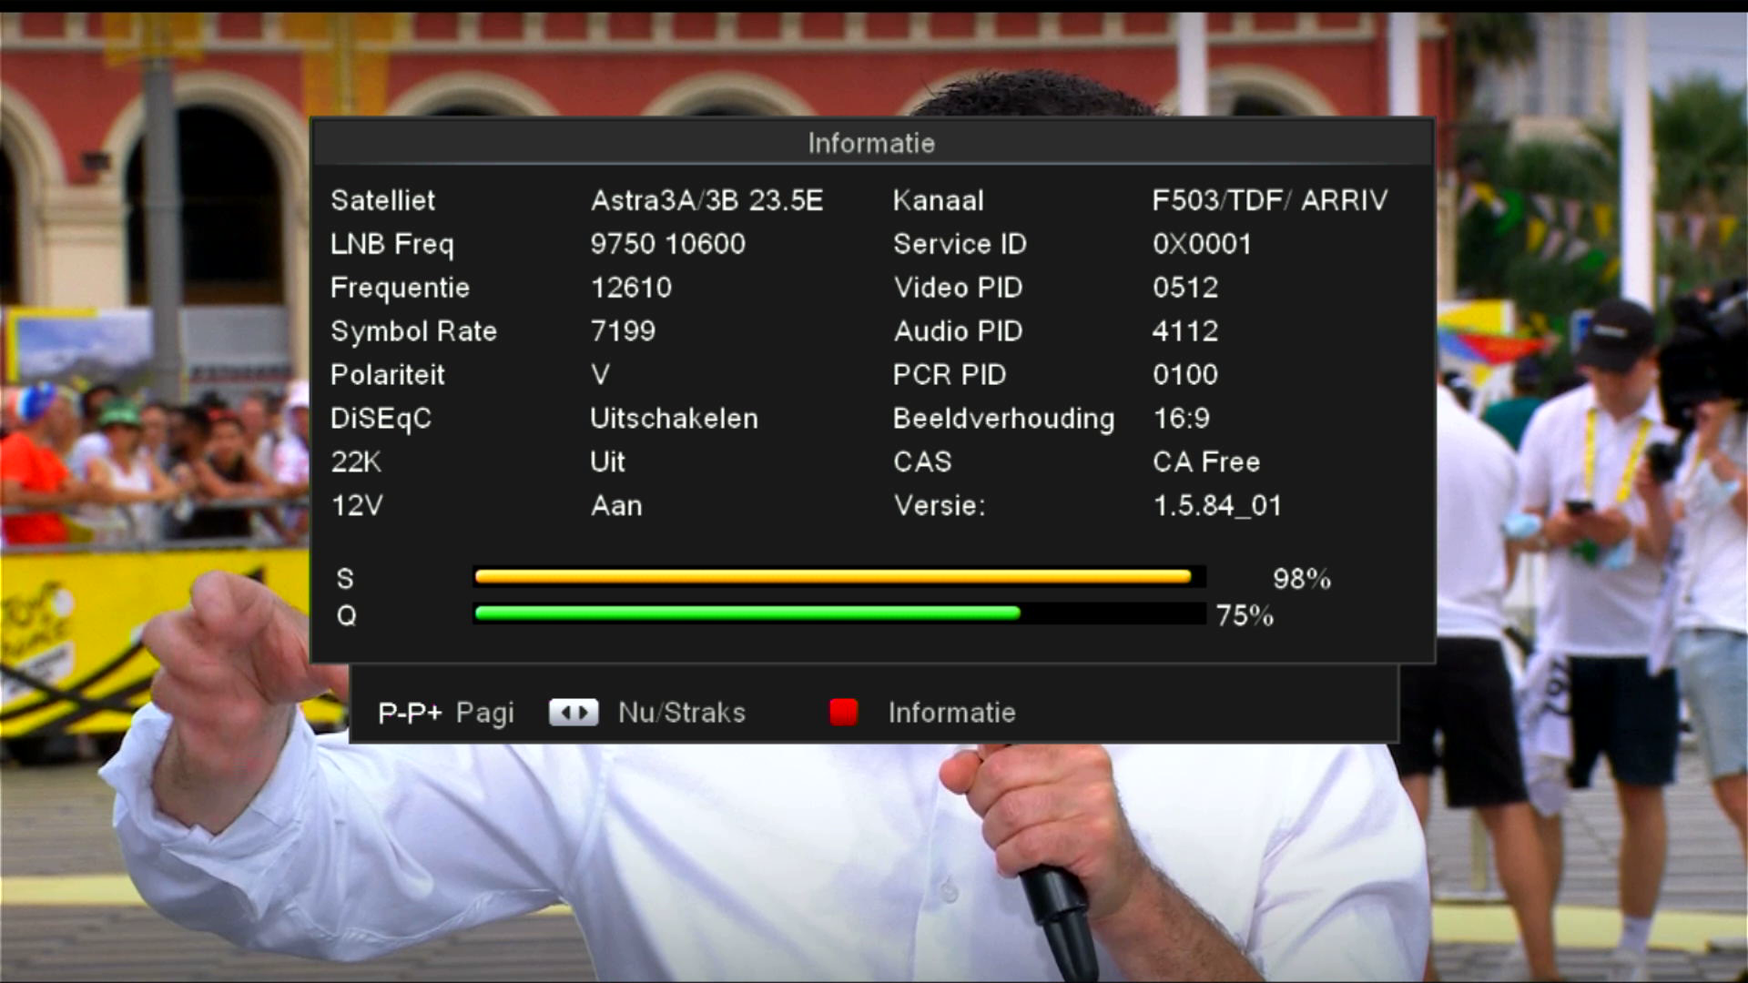Select the P-P+ Pagi hint
This screenshot has width=1748, height=983.
[x=446, y=713]
